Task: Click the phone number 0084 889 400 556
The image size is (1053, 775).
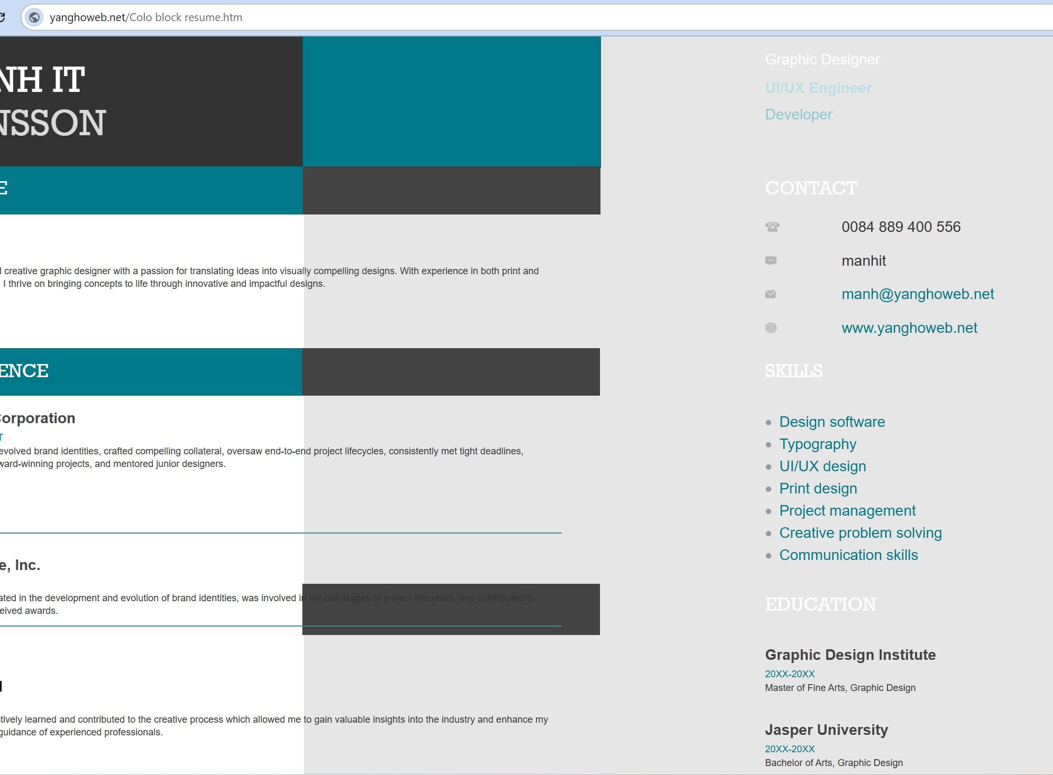Action: tap(901, 227)
